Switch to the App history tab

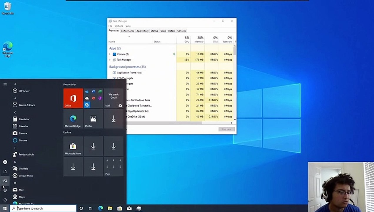click(143, 31)
